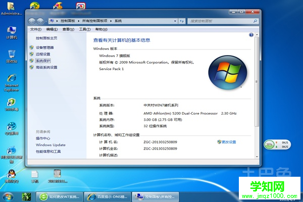Switch to 控制面板 taskbar button
Screen dimensions: 303x202
(156, 197)
